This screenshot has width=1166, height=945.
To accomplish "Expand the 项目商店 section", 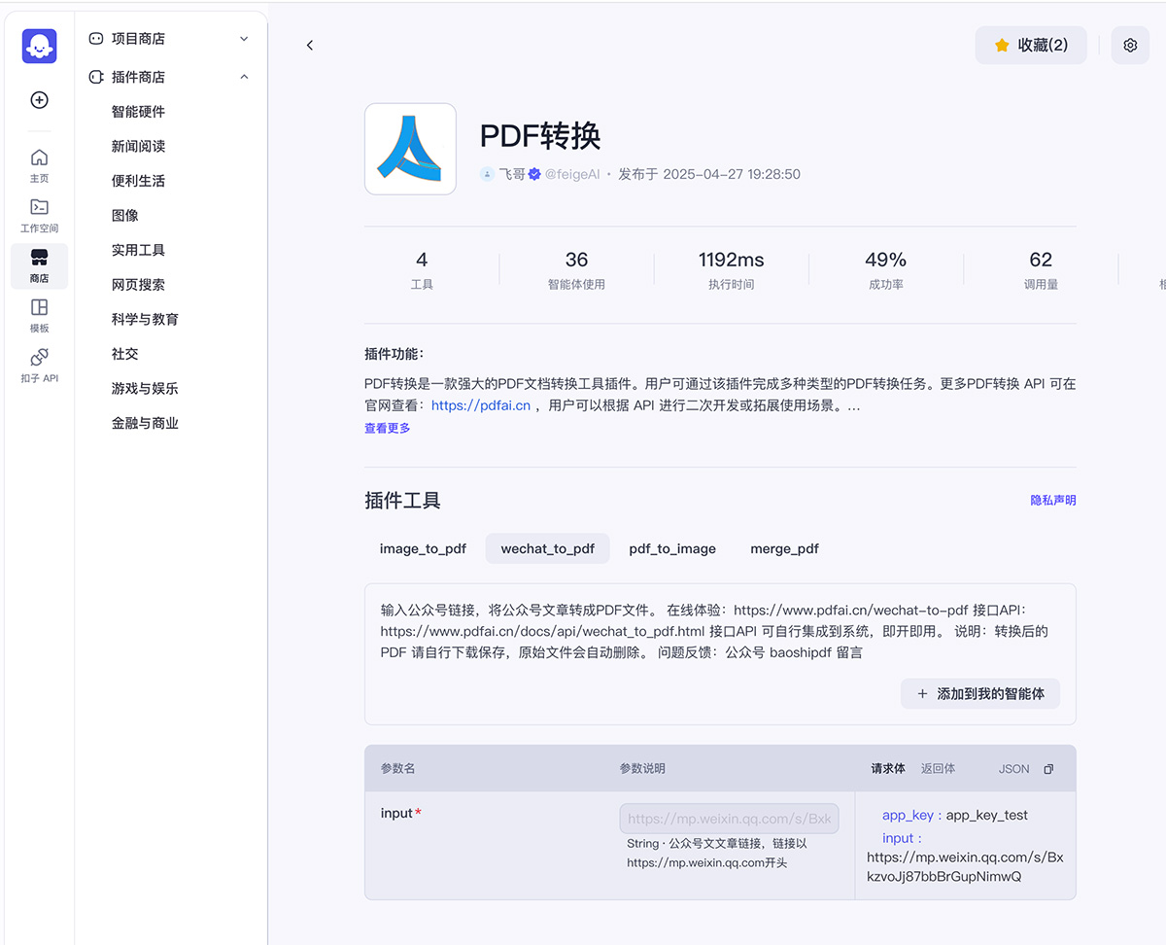I will [x=244, y=39].
